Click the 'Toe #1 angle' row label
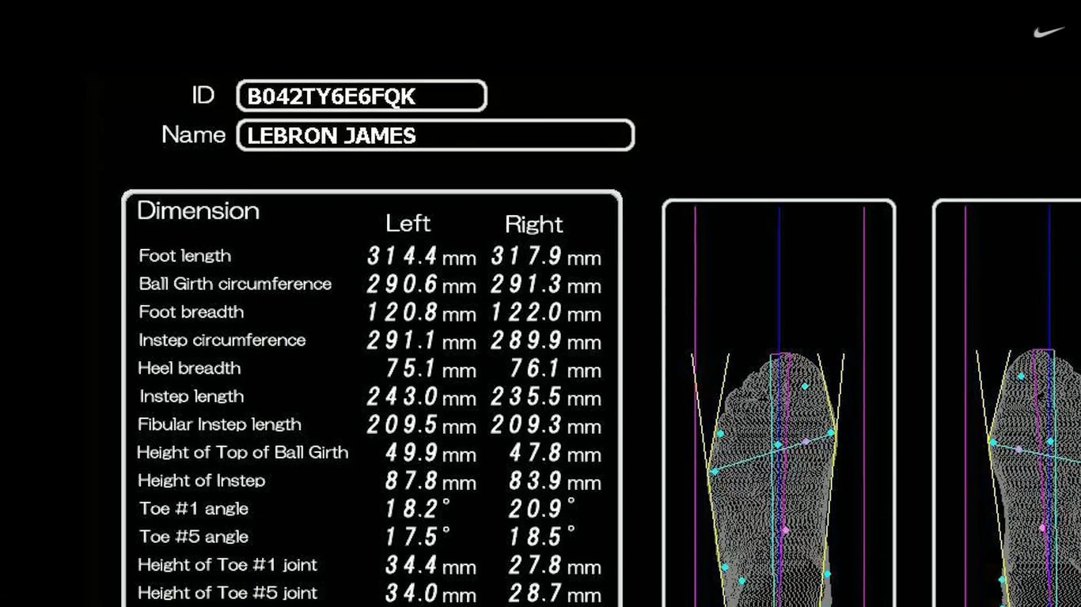The image size is (1081, 607). tap(194, 509)
